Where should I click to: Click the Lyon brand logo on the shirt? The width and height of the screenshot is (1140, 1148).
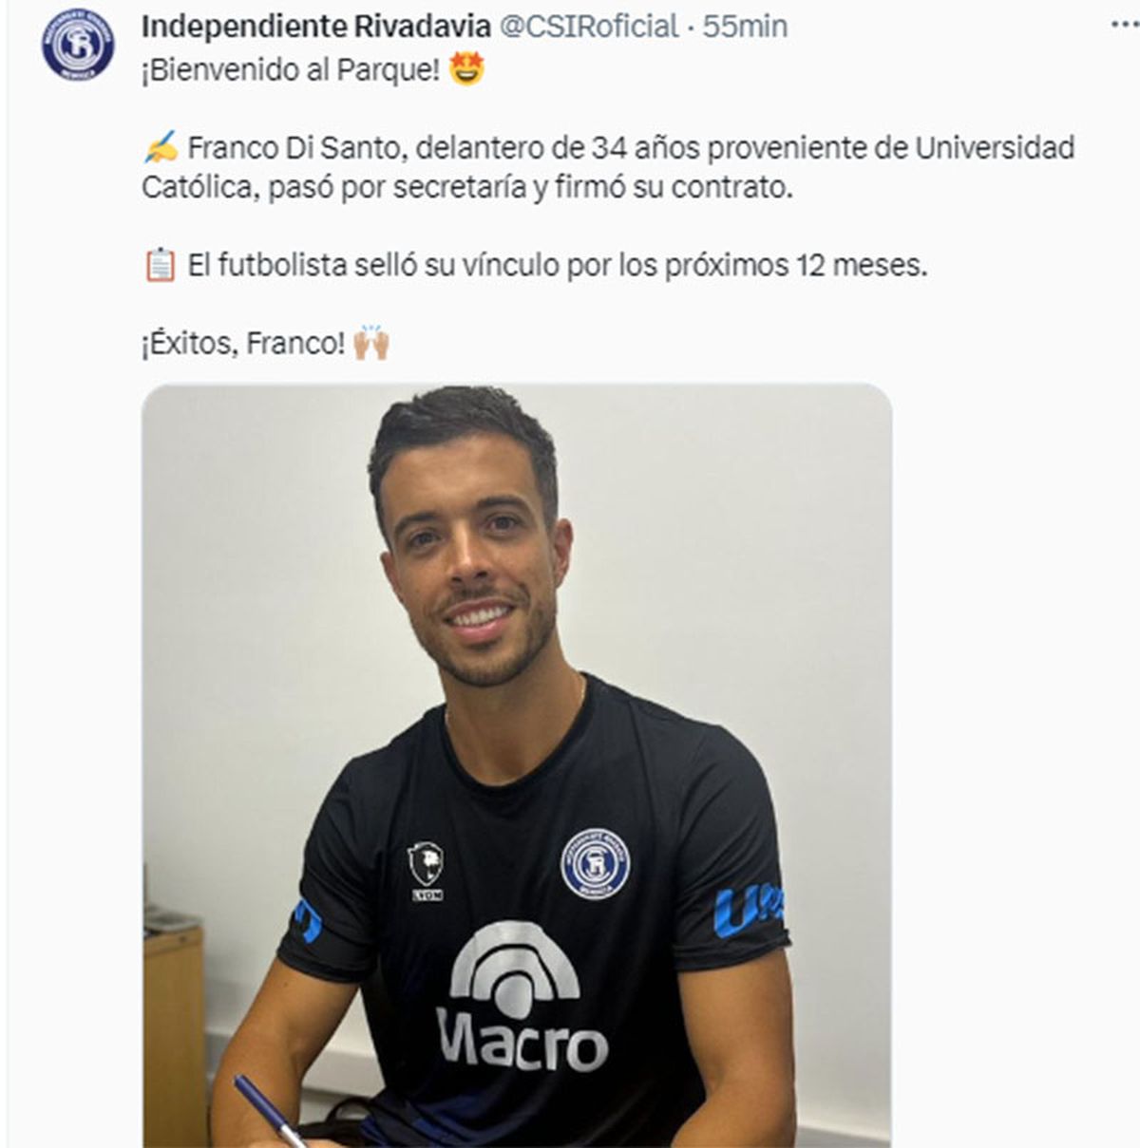pos(427,871)
